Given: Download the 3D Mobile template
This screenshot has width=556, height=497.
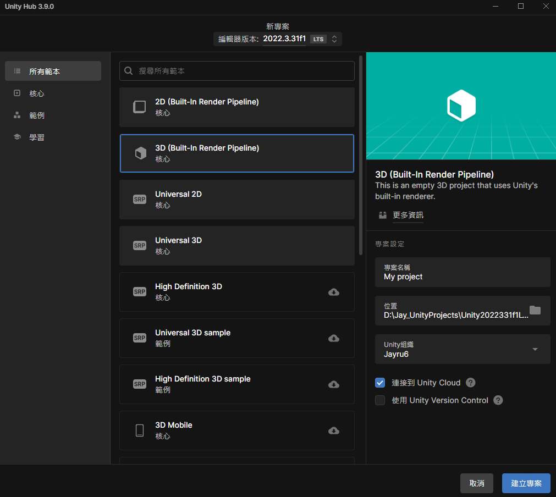Looking at the screenshot, I should pyautogui.click(x=334, y=430).
